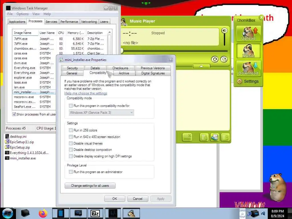The image size is (292, 219).
Task: Switch to 7-Zip taskbar button
Action: 95,213
